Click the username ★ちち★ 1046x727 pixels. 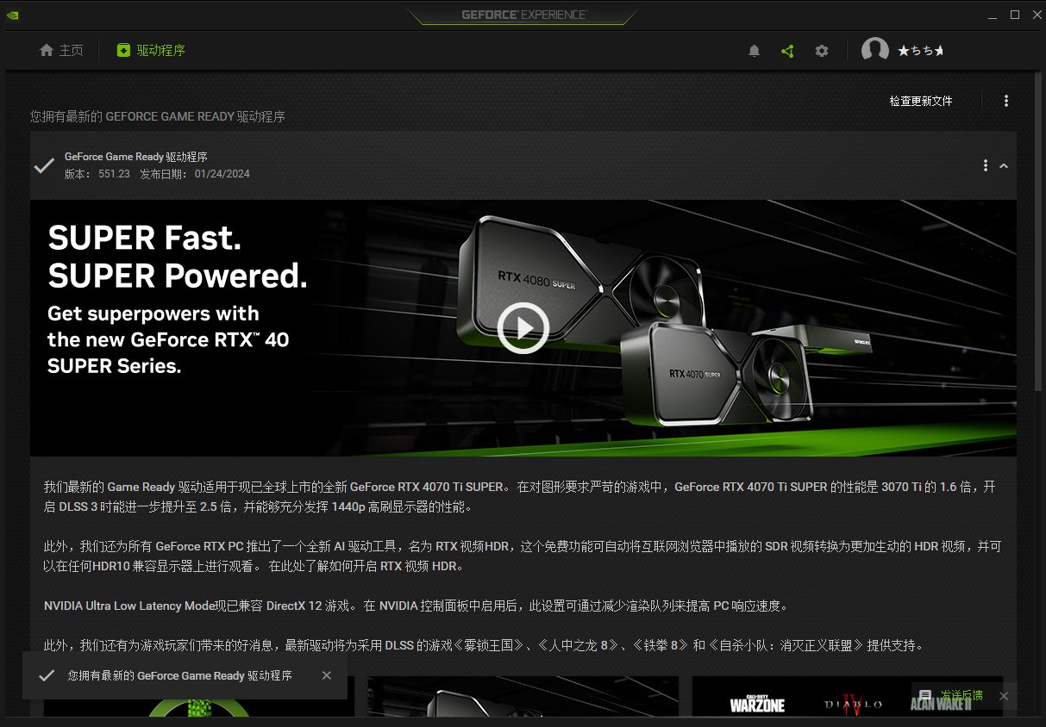click(921, 51)
